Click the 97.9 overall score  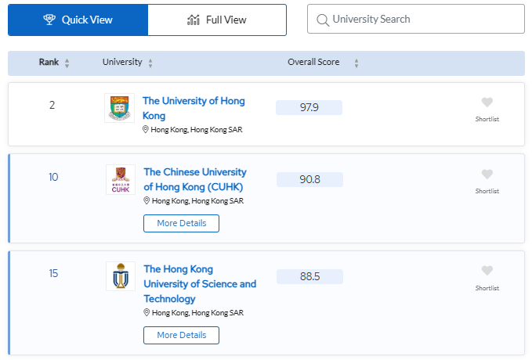pos(309,108)
